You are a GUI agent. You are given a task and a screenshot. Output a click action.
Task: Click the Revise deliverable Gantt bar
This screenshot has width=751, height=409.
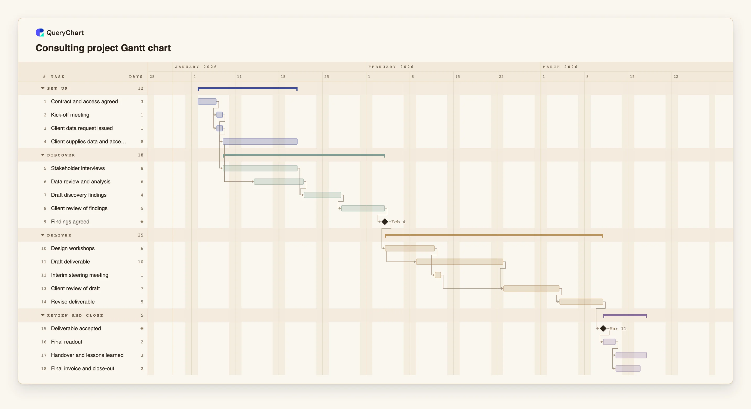(x=581, y=302)
